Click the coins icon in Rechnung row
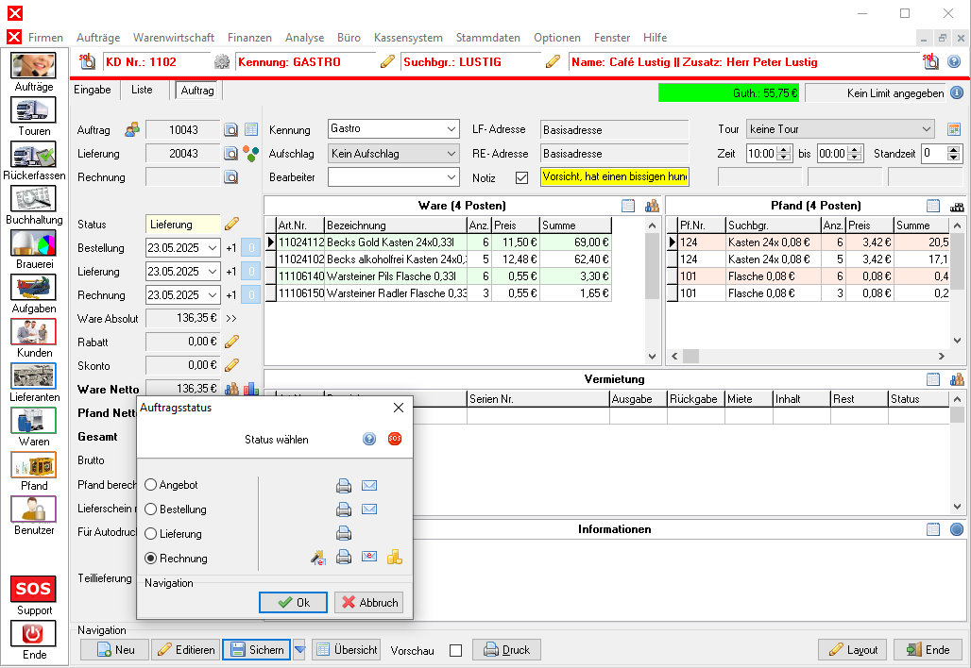 tap(394, 558)
